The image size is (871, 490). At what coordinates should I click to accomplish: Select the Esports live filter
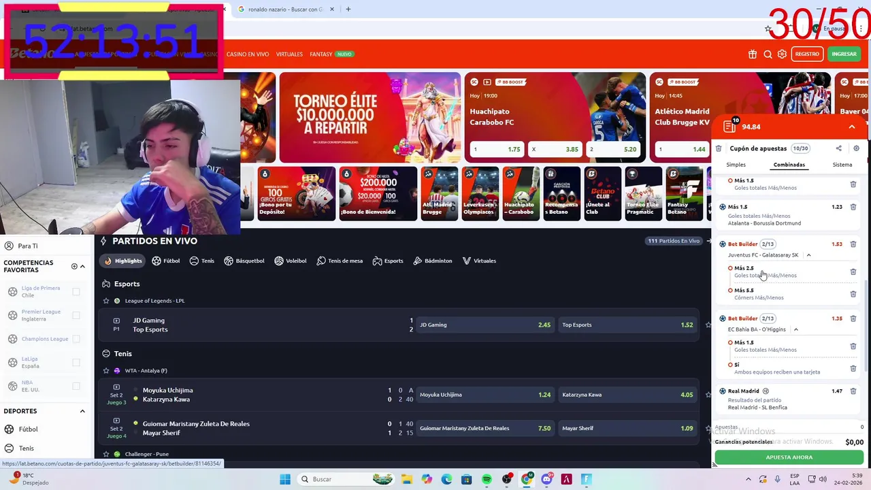[x=388, y=261]
